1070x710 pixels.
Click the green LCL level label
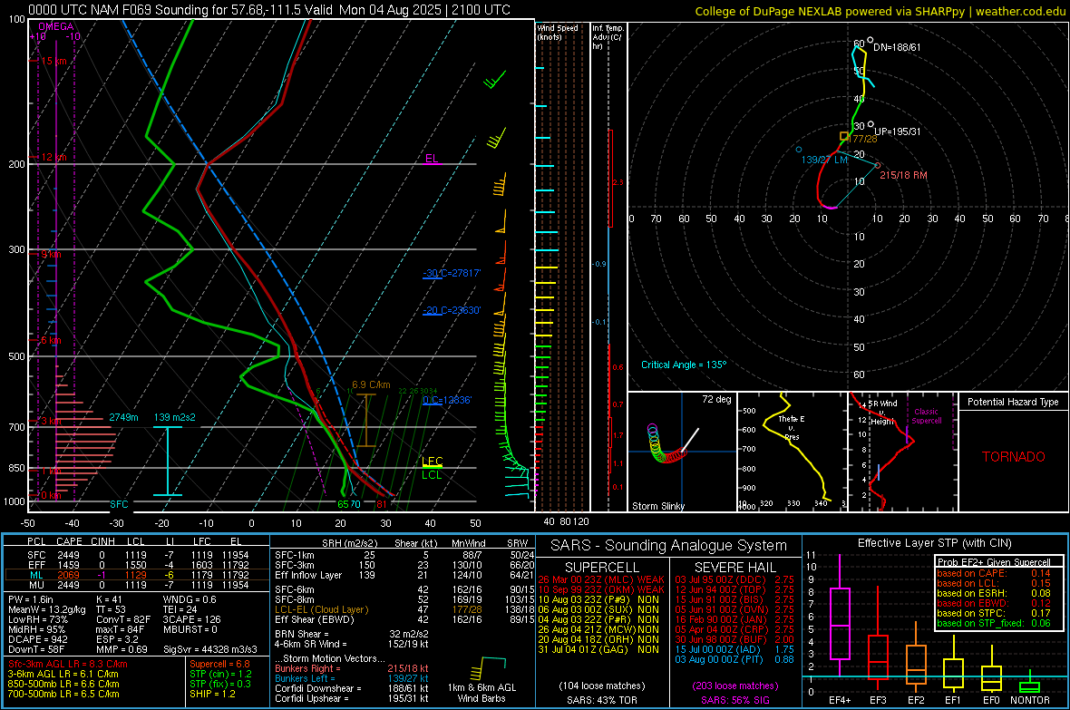tap(432, 475)
